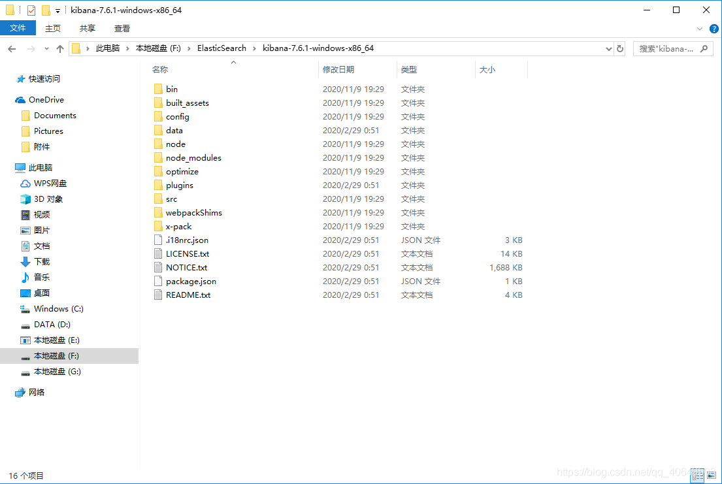Screen dimensions: 722x484
Task: Expand path chevron after 本地磁盘 (F:)
Action: pos(189,48)
